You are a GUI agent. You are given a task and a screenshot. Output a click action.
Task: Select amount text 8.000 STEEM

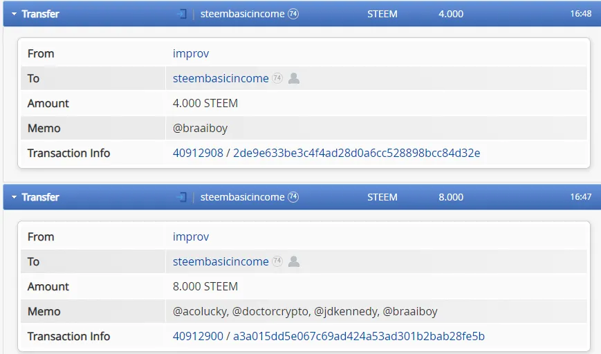pos(205,286)
